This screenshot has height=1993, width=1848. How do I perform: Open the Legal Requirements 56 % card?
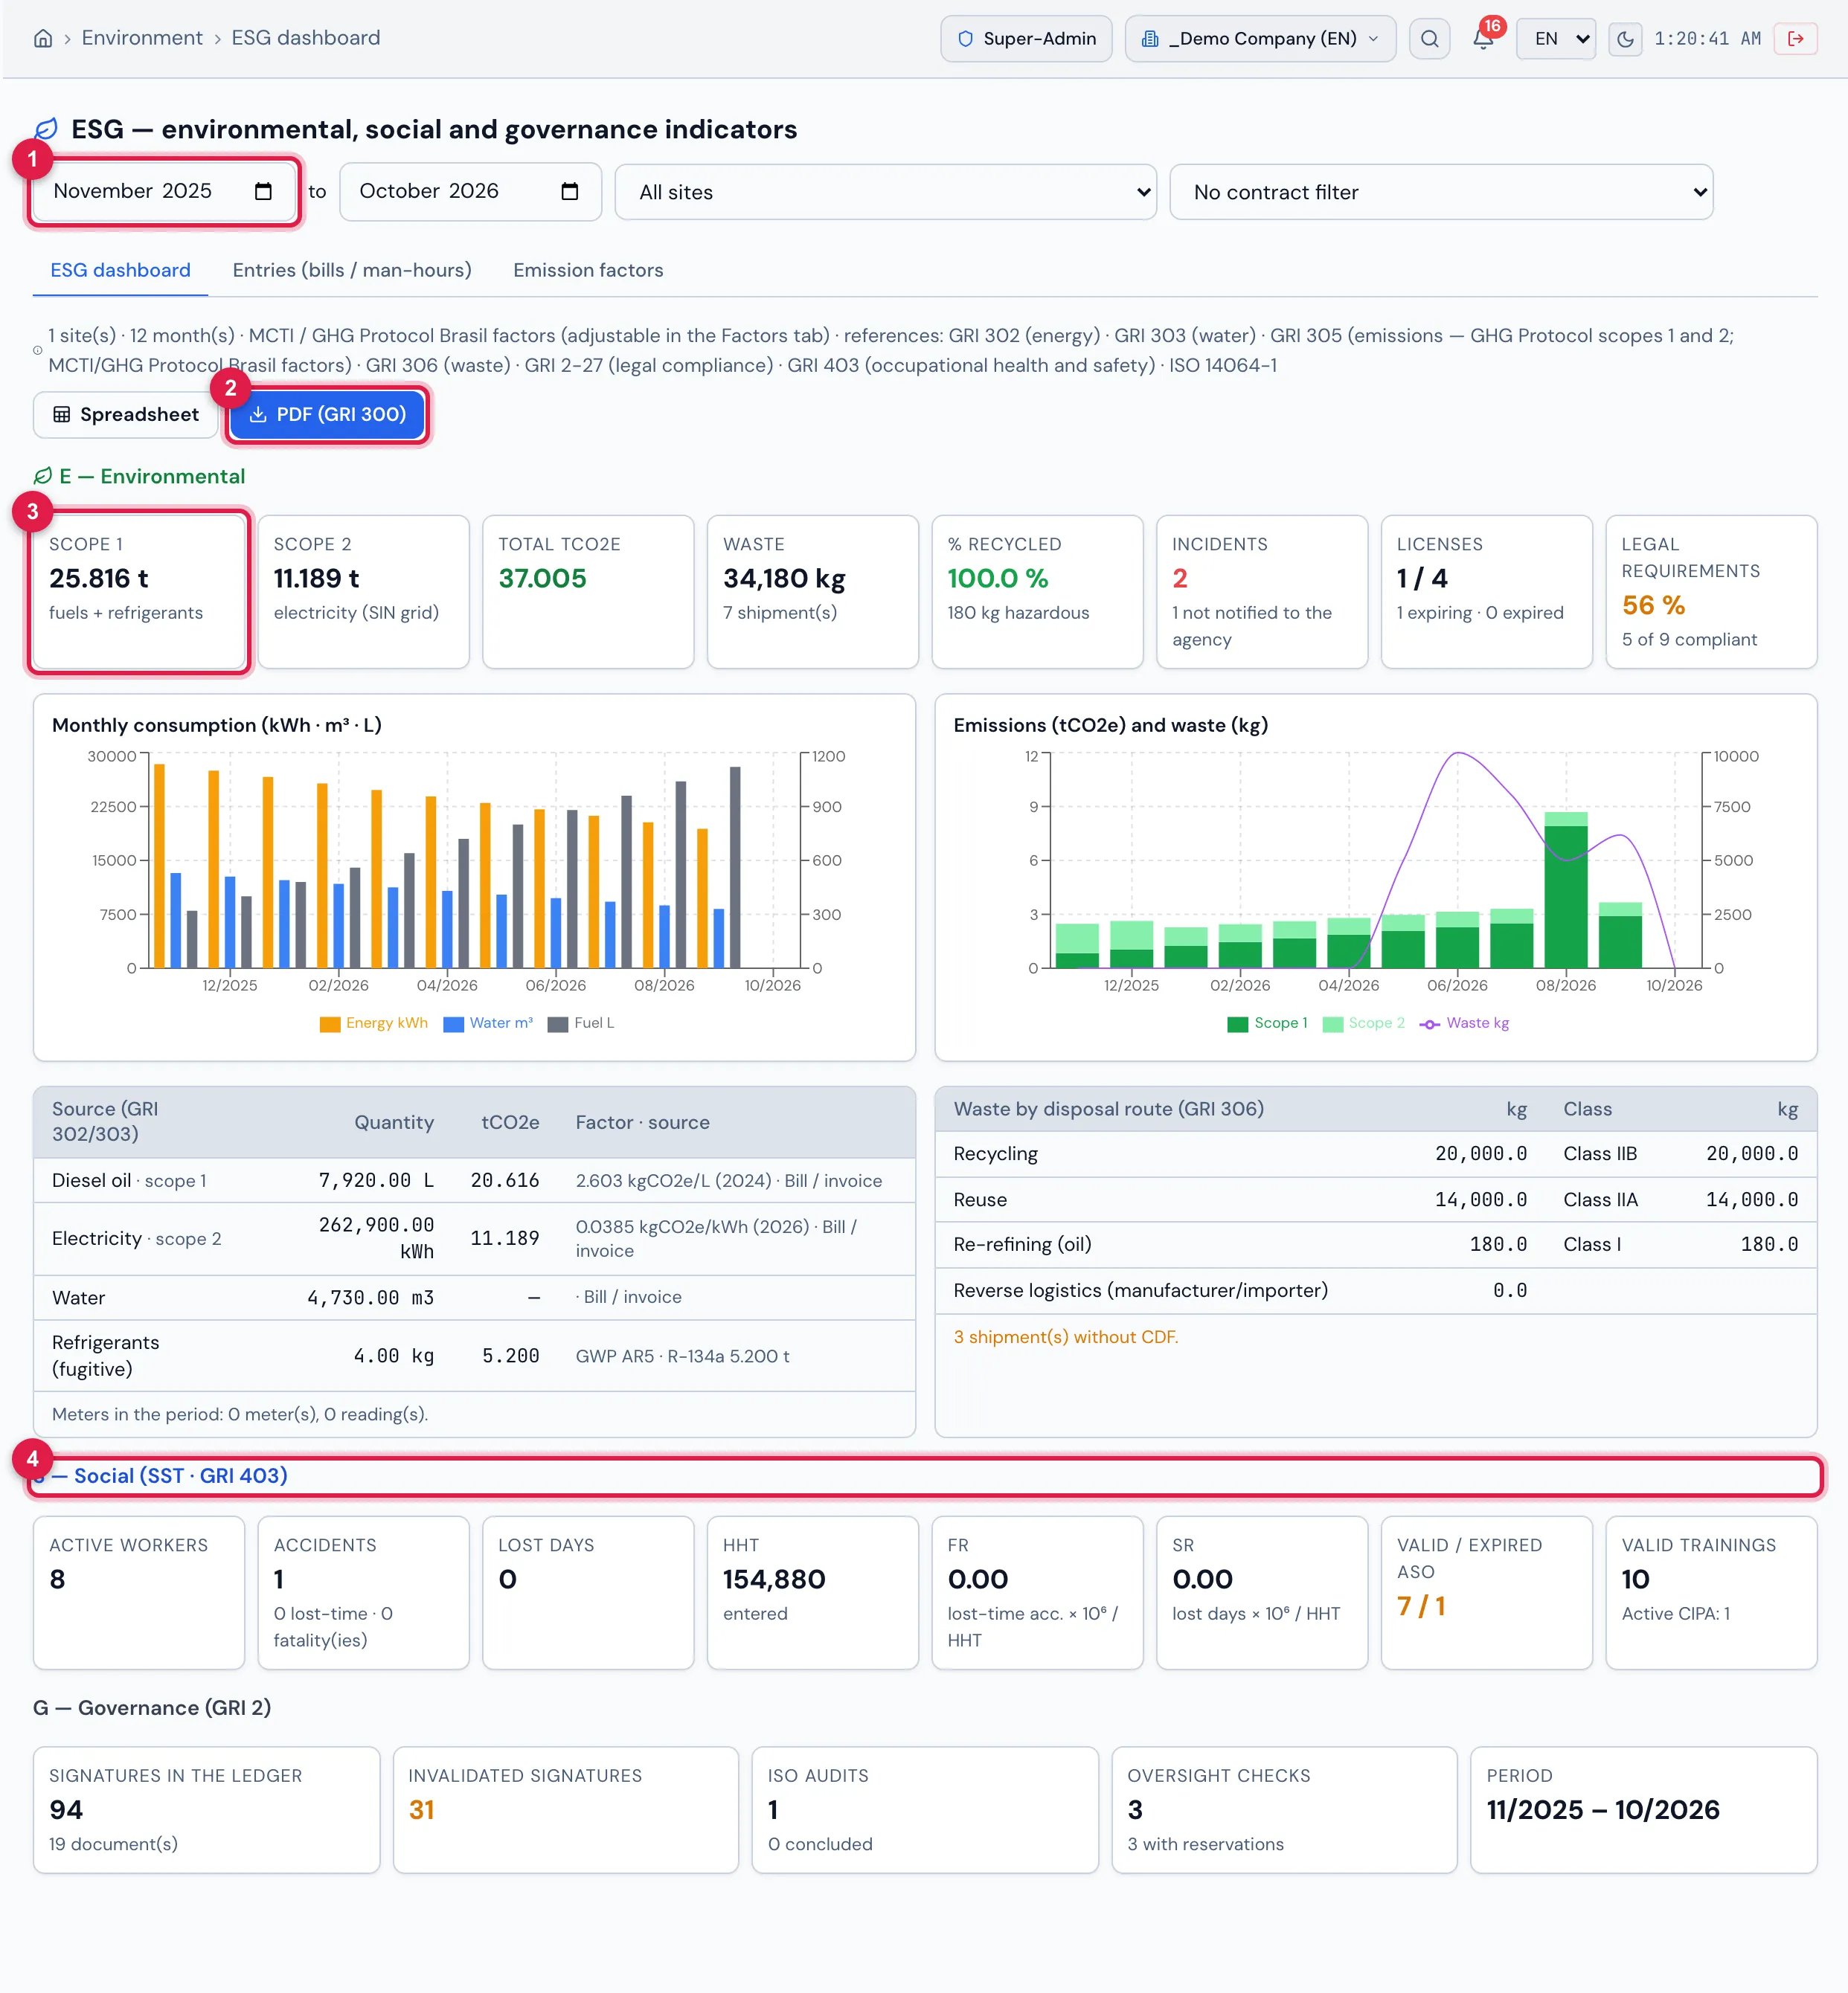tap(1711, 592)
